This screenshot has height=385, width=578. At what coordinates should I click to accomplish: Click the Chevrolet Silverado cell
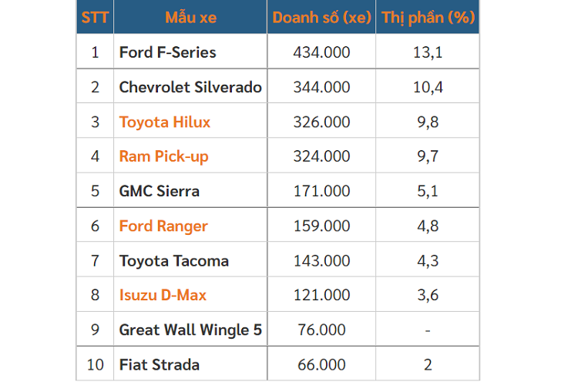[190, 87]
